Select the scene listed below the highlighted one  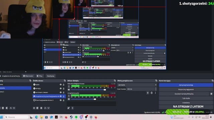click(16, 92)
